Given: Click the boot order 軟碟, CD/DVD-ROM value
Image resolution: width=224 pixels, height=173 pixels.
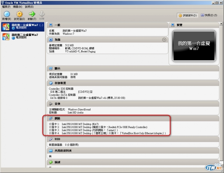Looking at the screenshot, I should point(80,48).
